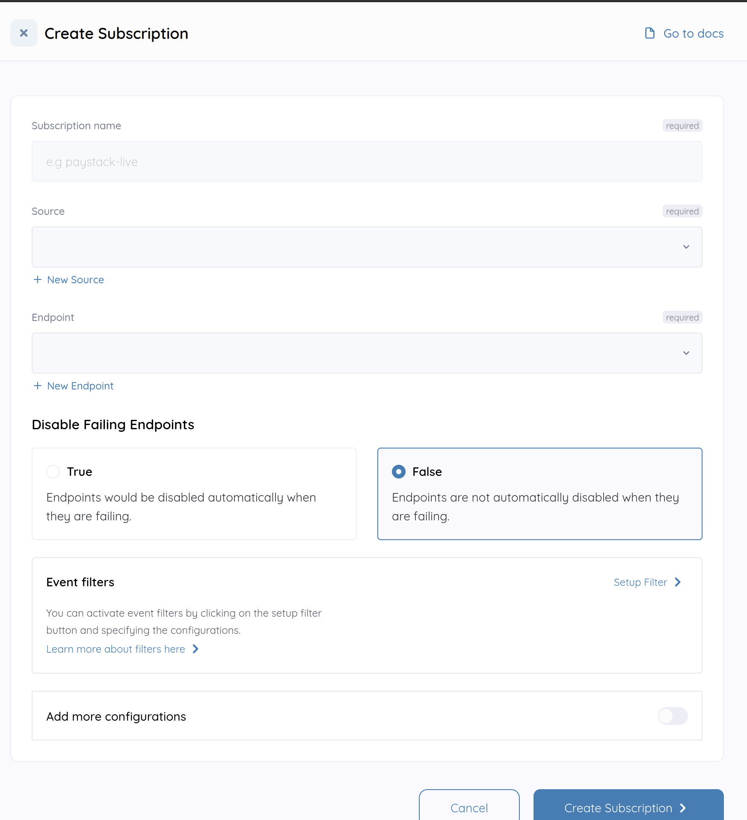Click the chevron in the Source field

click(686, 247)
